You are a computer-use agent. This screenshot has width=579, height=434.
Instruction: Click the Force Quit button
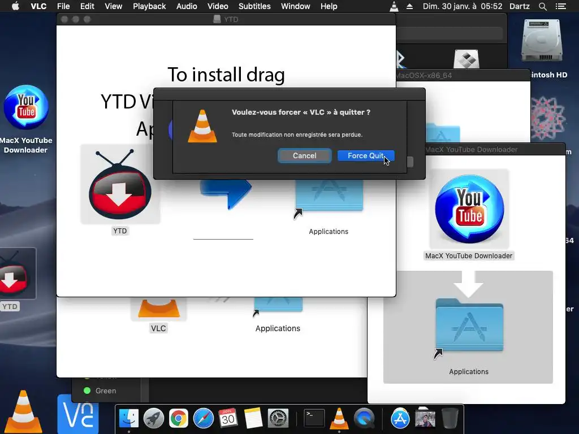coord(366,156)
